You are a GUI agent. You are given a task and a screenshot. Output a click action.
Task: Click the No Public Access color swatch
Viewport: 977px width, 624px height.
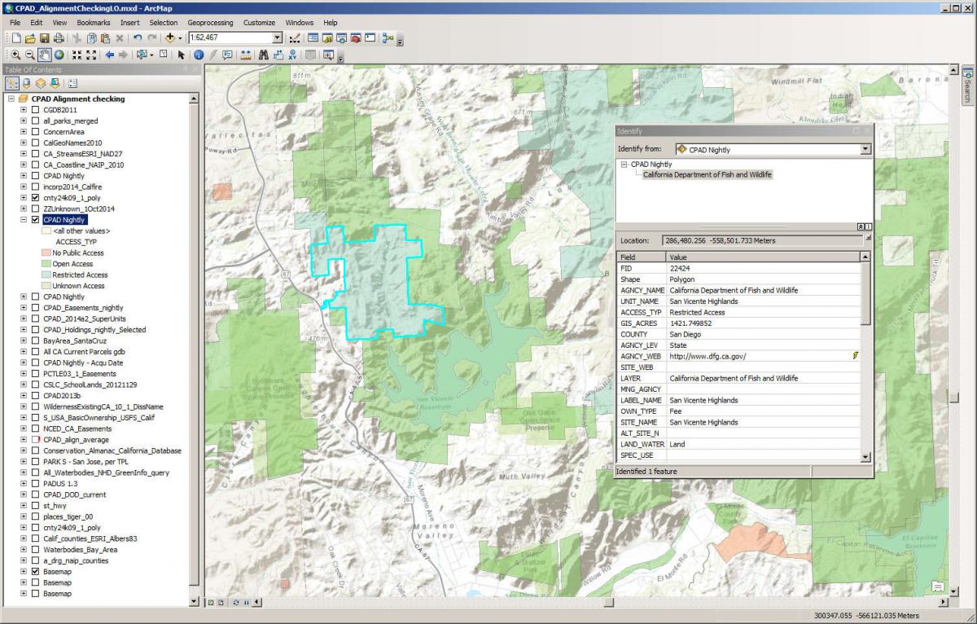click(x=46, y=253)
